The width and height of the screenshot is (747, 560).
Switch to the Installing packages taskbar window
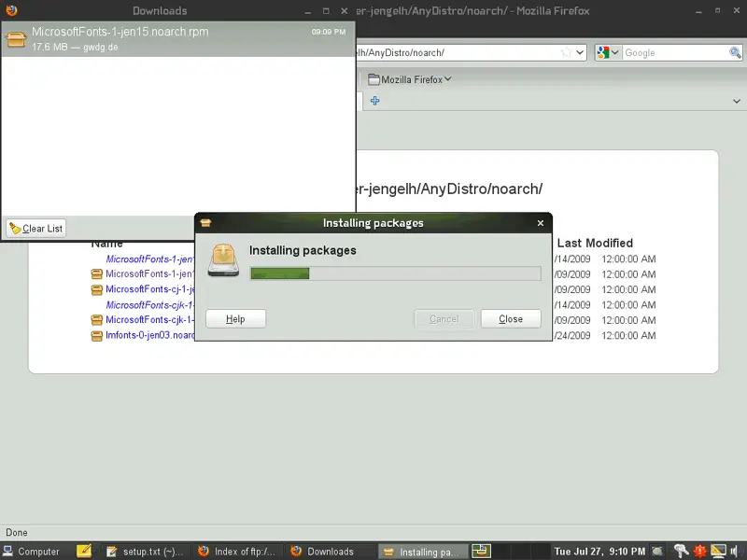coord(423,552)
